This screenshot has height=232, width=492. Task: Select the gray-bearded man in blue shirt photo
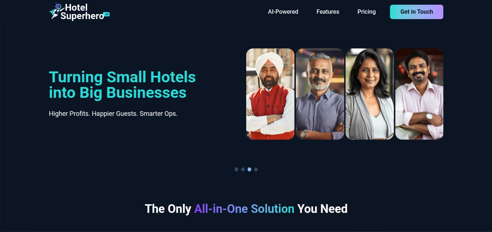(x=320, y=94)
